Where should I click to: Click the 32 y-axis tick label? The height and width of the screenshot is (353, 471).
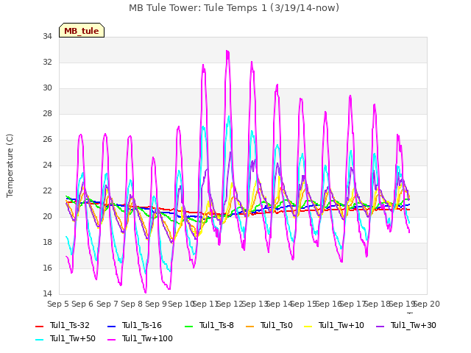[x=47, y=62]
